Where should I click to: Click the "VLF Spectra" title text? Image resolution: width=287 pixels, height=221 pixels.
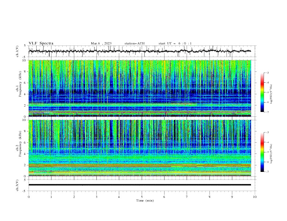41,43
